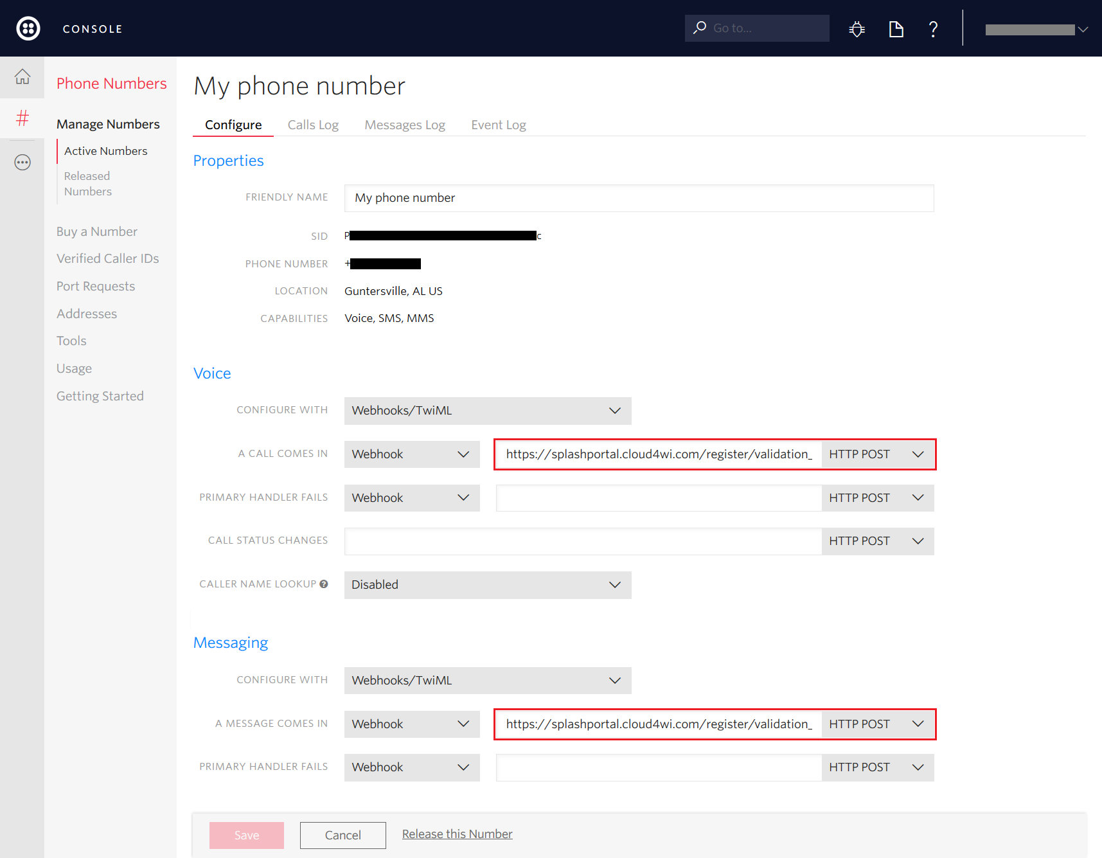1102x858 pixels.
Task: Click the Caller Name Lookup help icon
Action: click(324, 584)
